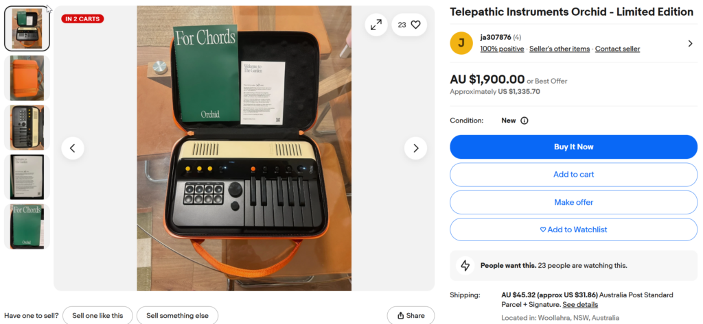Select the green For Chords booklet thumbnail
The image size is (703, 324).
[27, 227]
